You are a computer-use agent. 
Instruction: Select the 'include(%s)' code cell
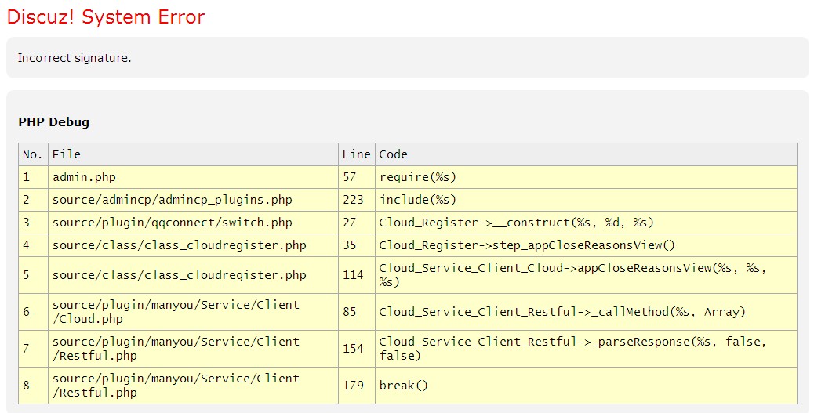tap(586, 200)
